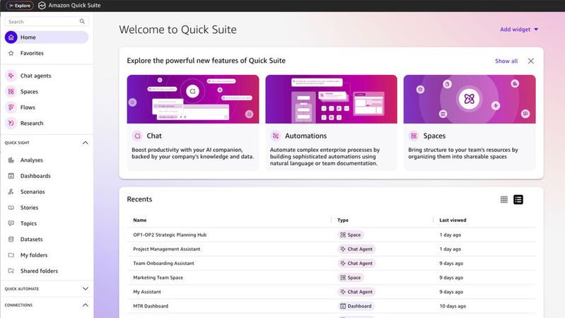565x318 pixels.
Task: Click the Amazon Quick Suite logo icon
Action: coord(42,6)
